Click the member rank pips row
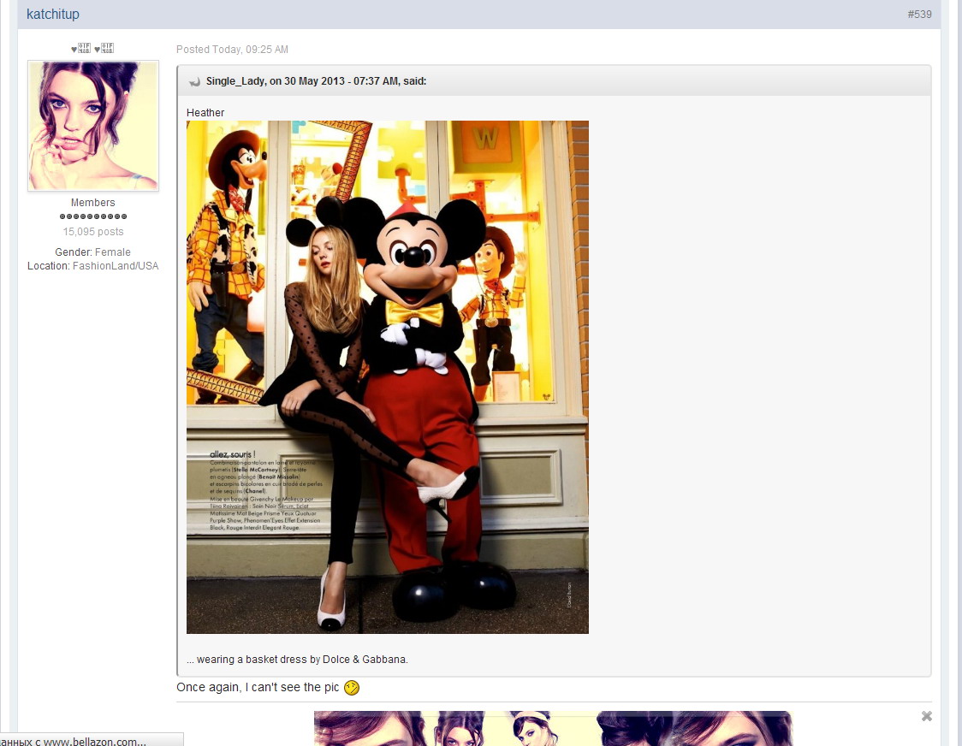This screenshot has height=746, width=962. pos(93,216)
